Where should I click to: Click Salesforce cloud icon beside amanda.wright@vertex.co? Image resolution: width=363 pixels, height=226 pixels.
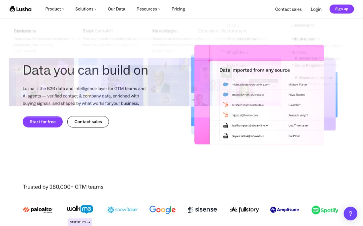tap(225, 95)
